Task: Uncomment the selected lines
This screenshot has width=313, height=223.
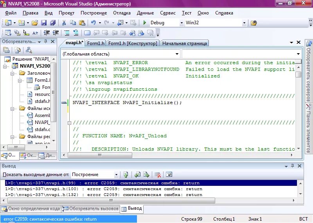Action: pos(76,33)
